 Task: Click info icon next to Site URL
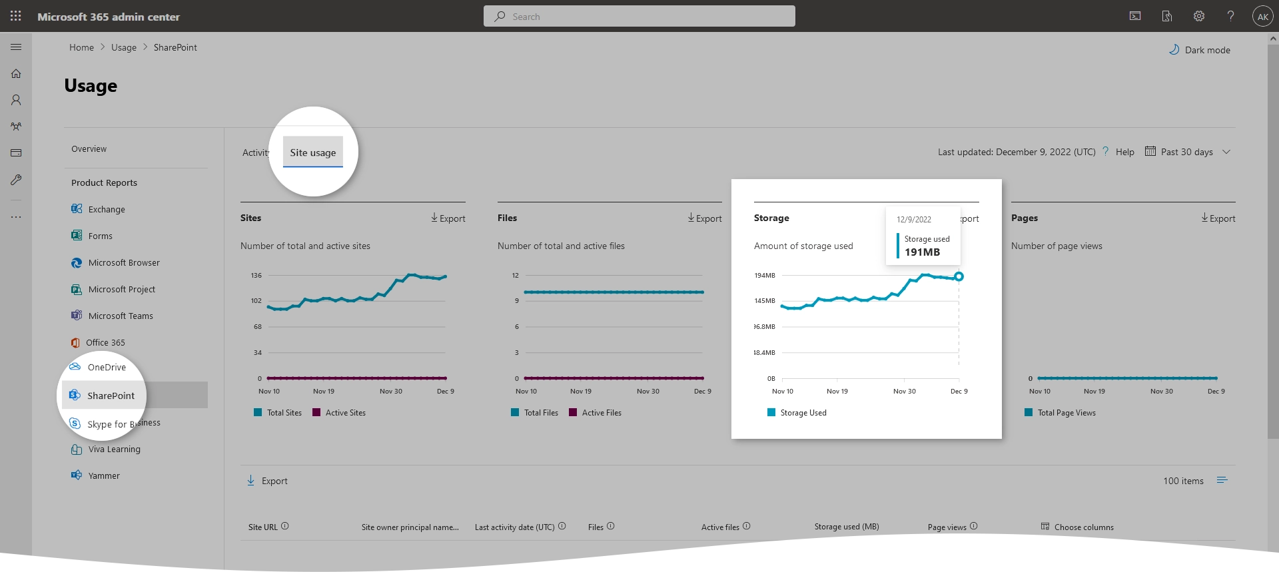[285, 526]
